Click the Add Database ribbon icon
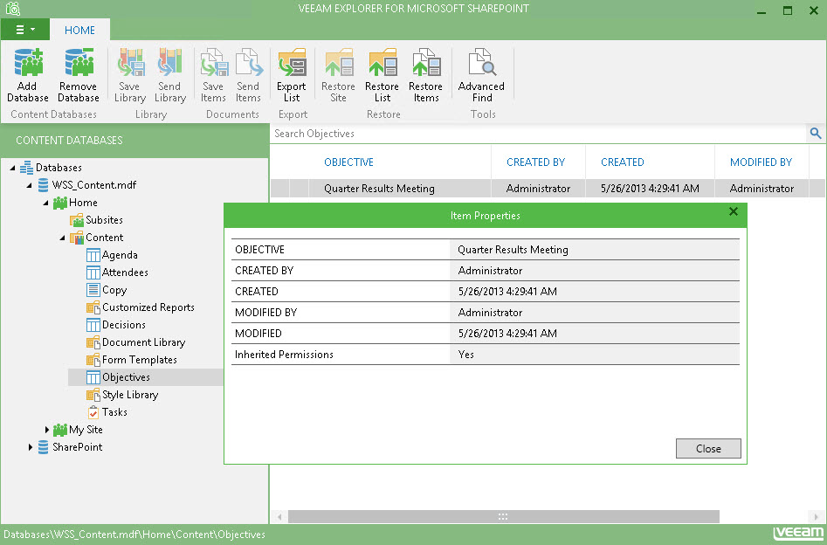 [27, 62]
